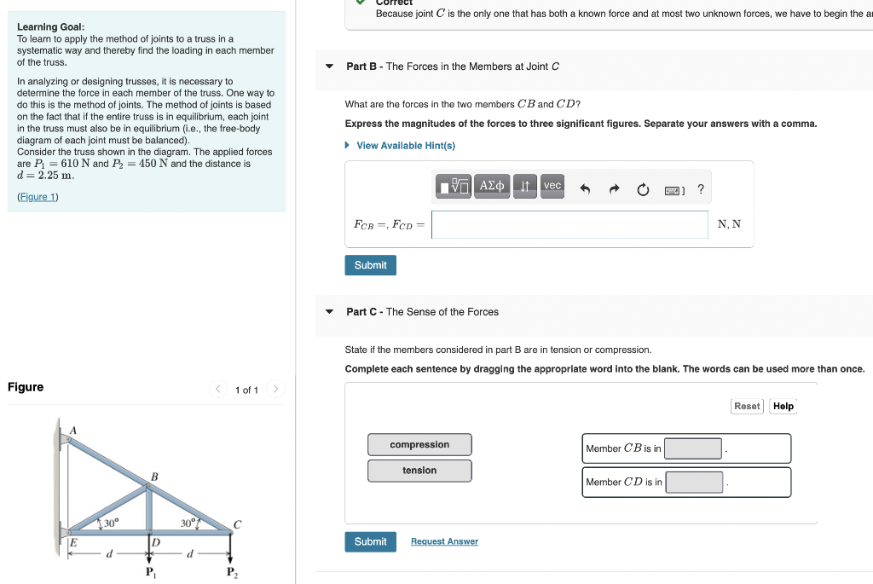Viewport: 873px width, 584px height.
Task: Collapse Part B section
Action: (329, 66)
